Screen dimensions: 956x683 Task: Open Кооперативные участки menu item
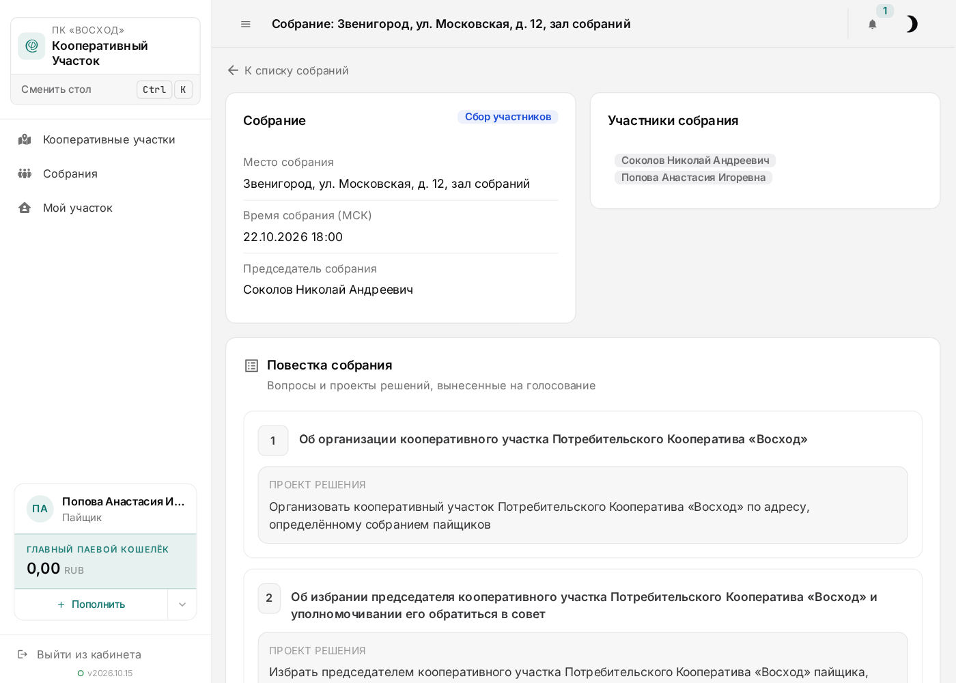[105, 139]
